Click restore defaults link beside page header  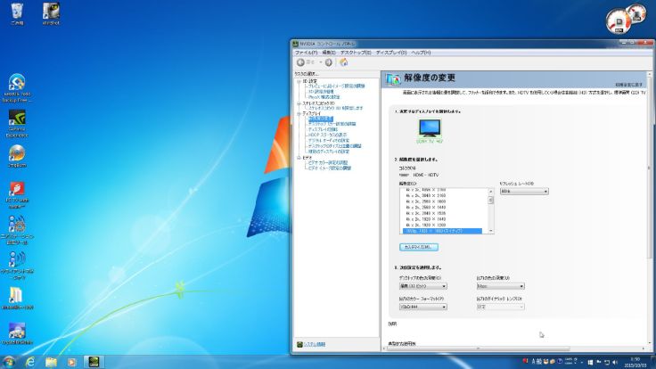[628, 85]
